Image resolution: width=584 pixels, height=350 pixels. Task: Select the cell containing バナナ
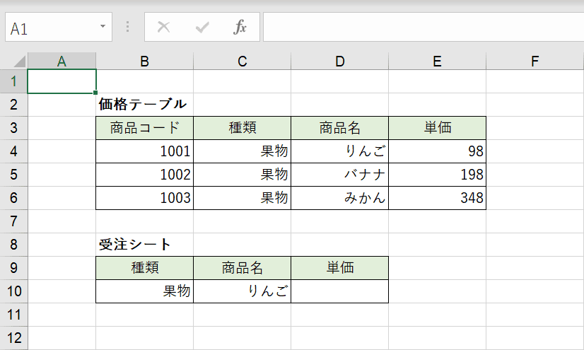point(339,175)
